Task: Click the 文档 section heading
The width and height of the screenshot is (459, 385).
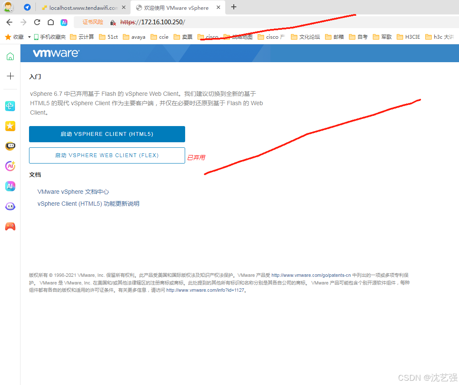Action: pyautogui.click(x=35, y=175)
